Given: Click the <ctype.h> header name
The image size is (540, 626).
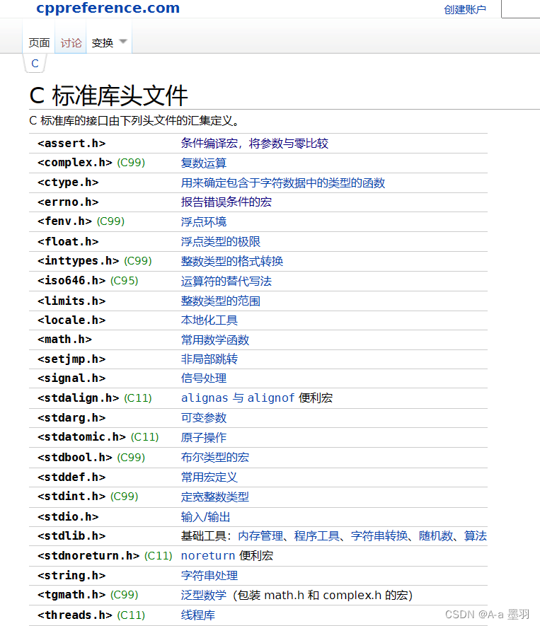Looking at the screenshot, I should tap(68, 182).
